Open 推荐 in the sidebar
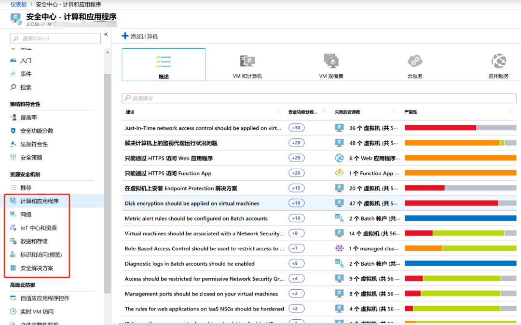This screenshot has width=521, height=325. (26, 188)
